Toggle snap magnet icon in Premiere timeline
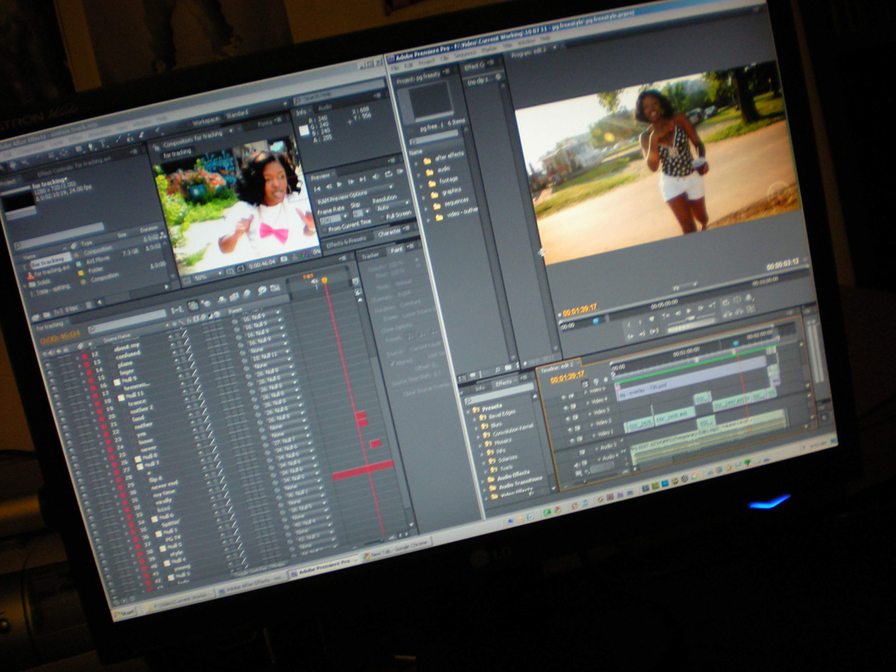896x672 pixels. [585, 384]
